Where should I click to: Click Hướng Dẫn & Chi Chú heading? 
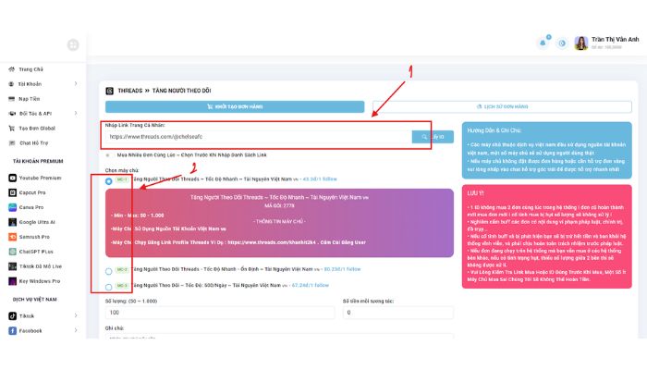[x=494, y=130]
